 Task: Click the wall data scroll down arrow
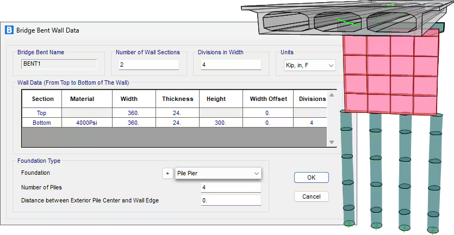tap(332, 142)
